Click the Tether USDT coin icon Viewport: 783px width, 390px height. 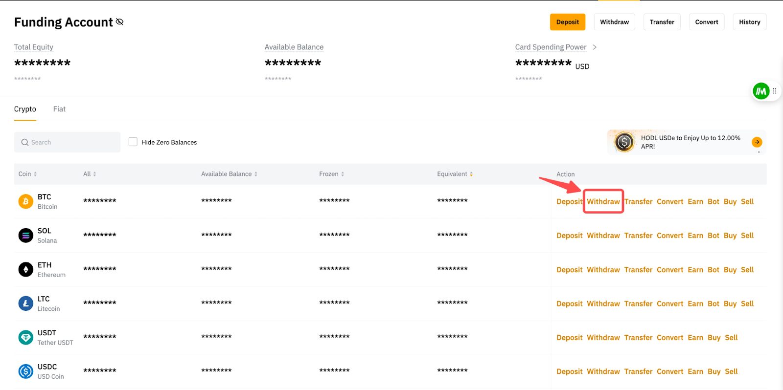(x=25, y=337)
